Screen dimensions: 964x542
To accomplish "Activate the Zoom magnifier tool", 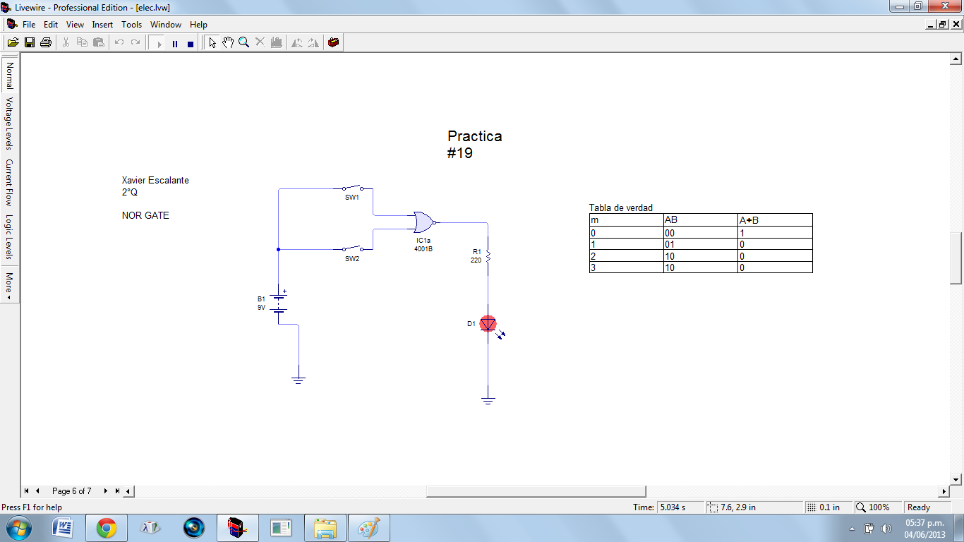I will pos(243,42).
